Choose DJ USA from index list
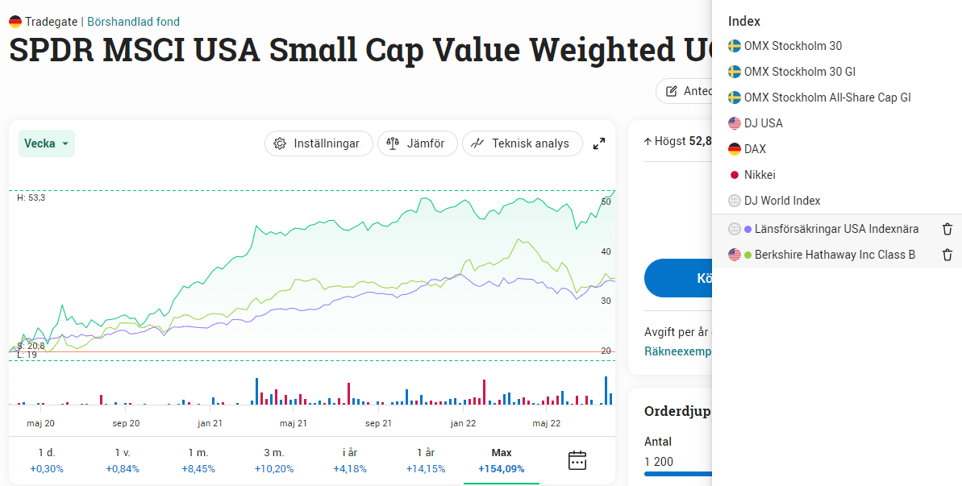This screenshot has height=486, width=962. tap(763, 123)
